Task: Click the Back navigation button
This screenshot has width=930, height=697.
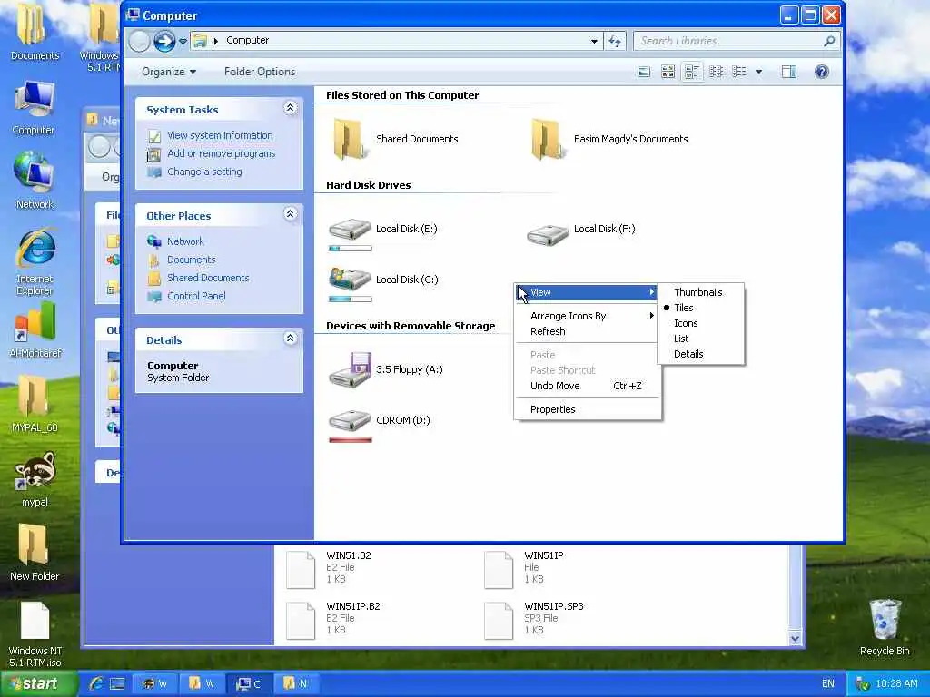Action: point(139,41)
